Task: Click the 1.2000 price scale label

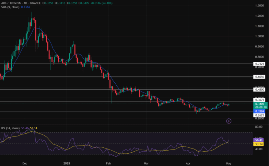Action: (x=259, y=16)
